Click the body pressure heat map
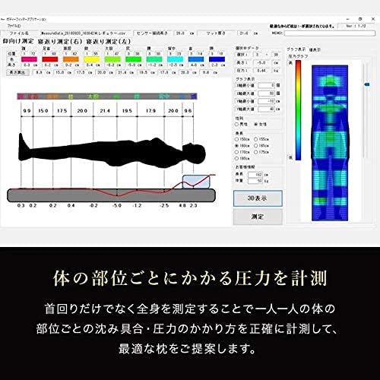The image size is (380, 380). (x=330, y=143)
